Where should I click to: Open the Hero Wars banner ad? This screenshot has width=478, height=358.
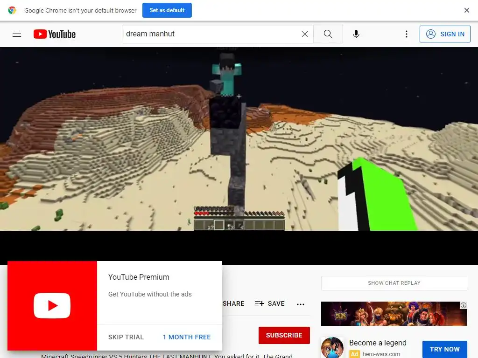click(394, 314)
